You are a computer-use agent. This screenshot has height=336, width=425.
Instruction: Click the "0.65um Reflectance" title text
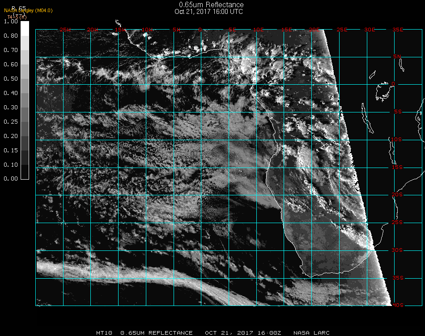click(x=211, y=4)
